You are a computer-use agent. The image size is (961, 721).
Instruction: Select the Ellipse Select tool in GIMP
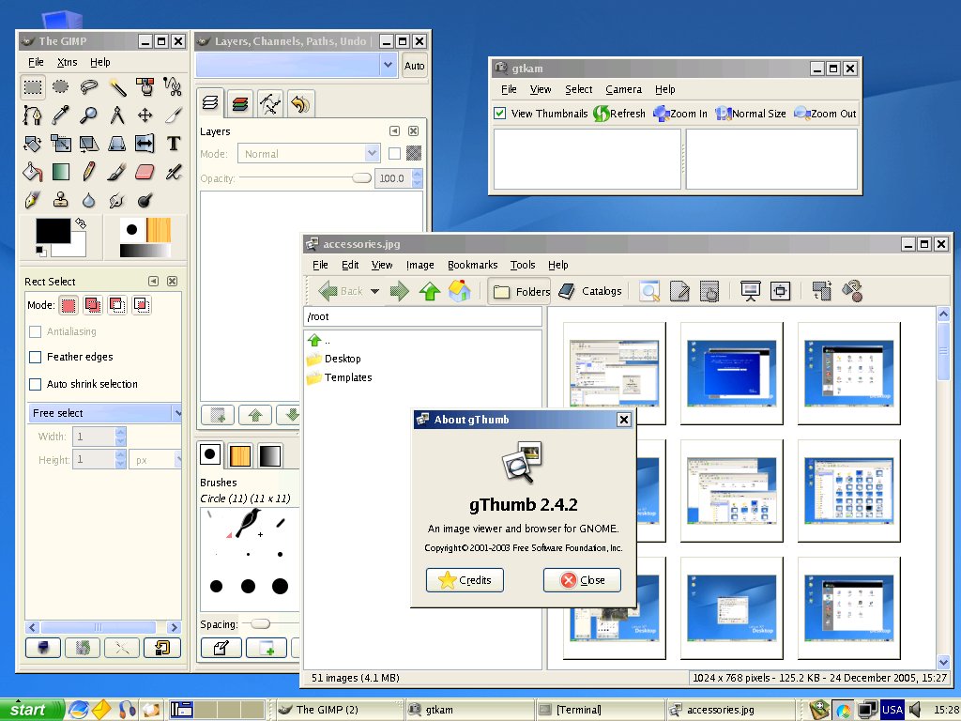61,87
